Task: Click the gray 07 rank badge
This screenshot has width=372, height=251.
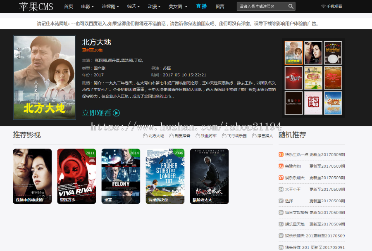Action: point(281,224)
